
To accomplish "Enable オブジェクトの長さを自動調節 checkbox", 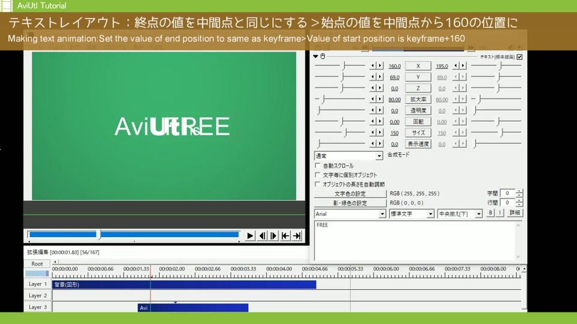I will tap(318, 184).
